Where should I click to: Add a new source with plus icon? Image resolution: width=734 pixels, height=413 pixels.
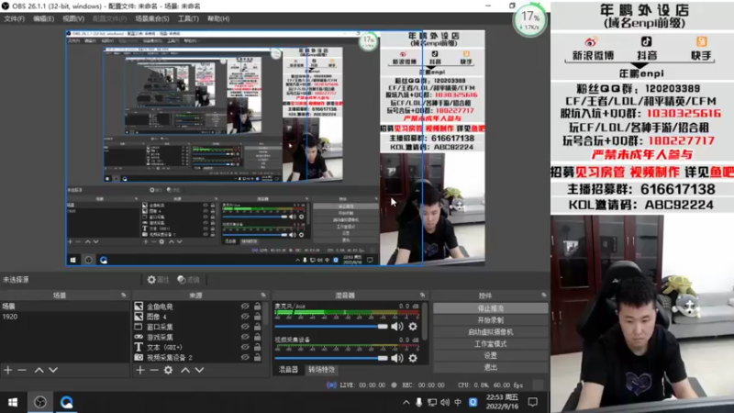pos(140,370)
